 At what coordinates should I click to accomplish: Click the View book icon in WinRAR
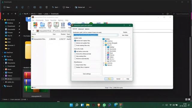pos(56,25)
